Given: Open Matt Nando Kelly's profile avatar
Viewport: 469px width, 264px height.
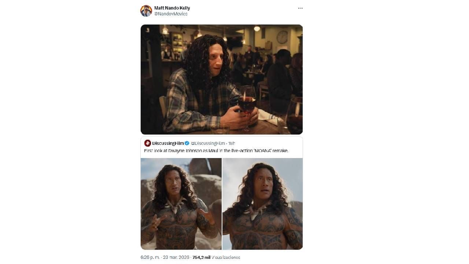Looking at the screenshot, I should coord(146,11).
